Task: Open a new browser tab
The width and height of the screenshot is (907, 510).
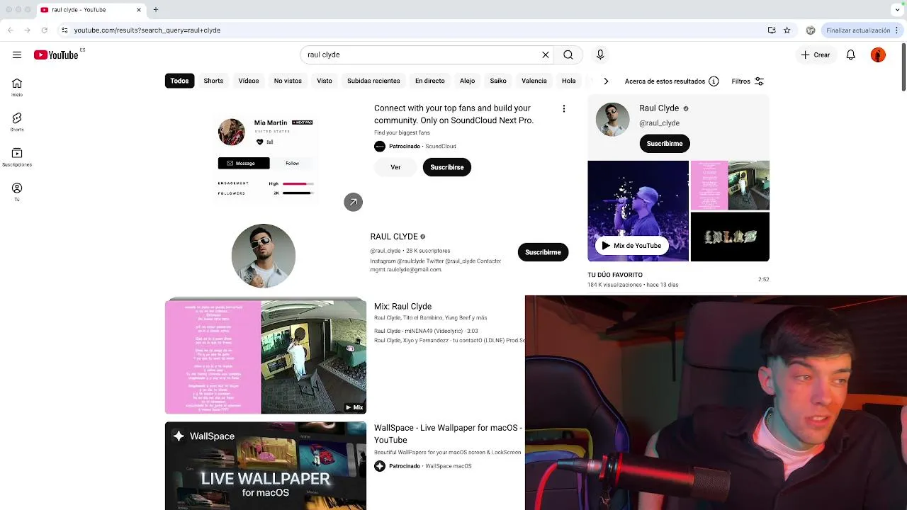Action: (155, 10)
